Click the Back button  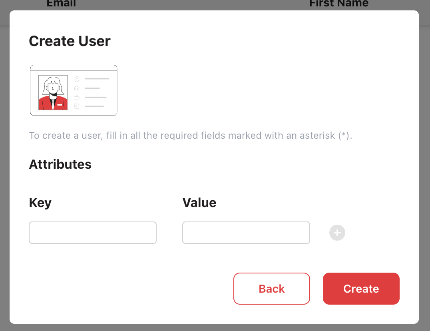(x=271, y=289)
